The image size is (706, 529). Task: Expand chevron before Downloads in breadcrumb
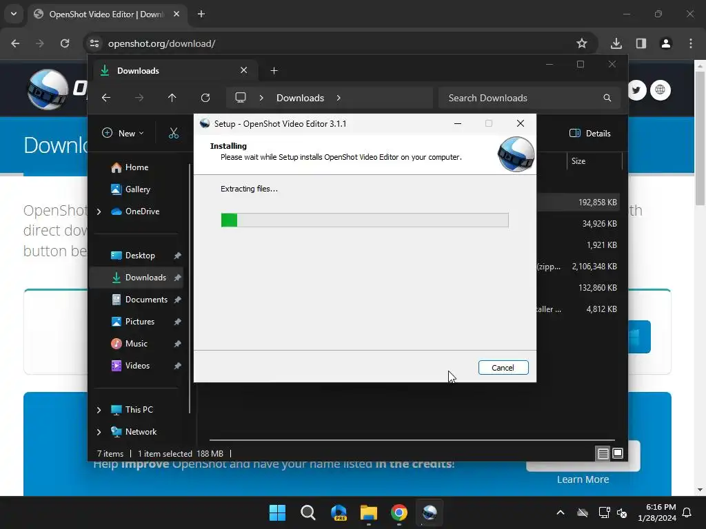tap(261, 98)
